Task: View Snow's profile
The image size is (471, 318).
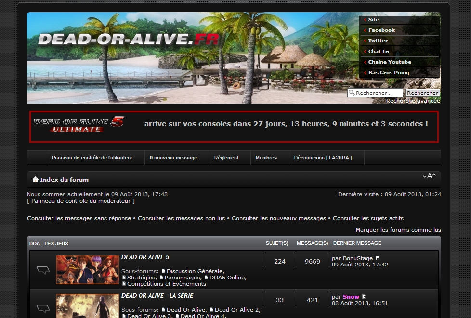Action: tap(351, 297)
